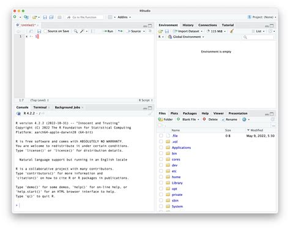Viewport: 290px width, 229px height.
Task: Click the More gear icon in Files pane
Action: [244, 119]
